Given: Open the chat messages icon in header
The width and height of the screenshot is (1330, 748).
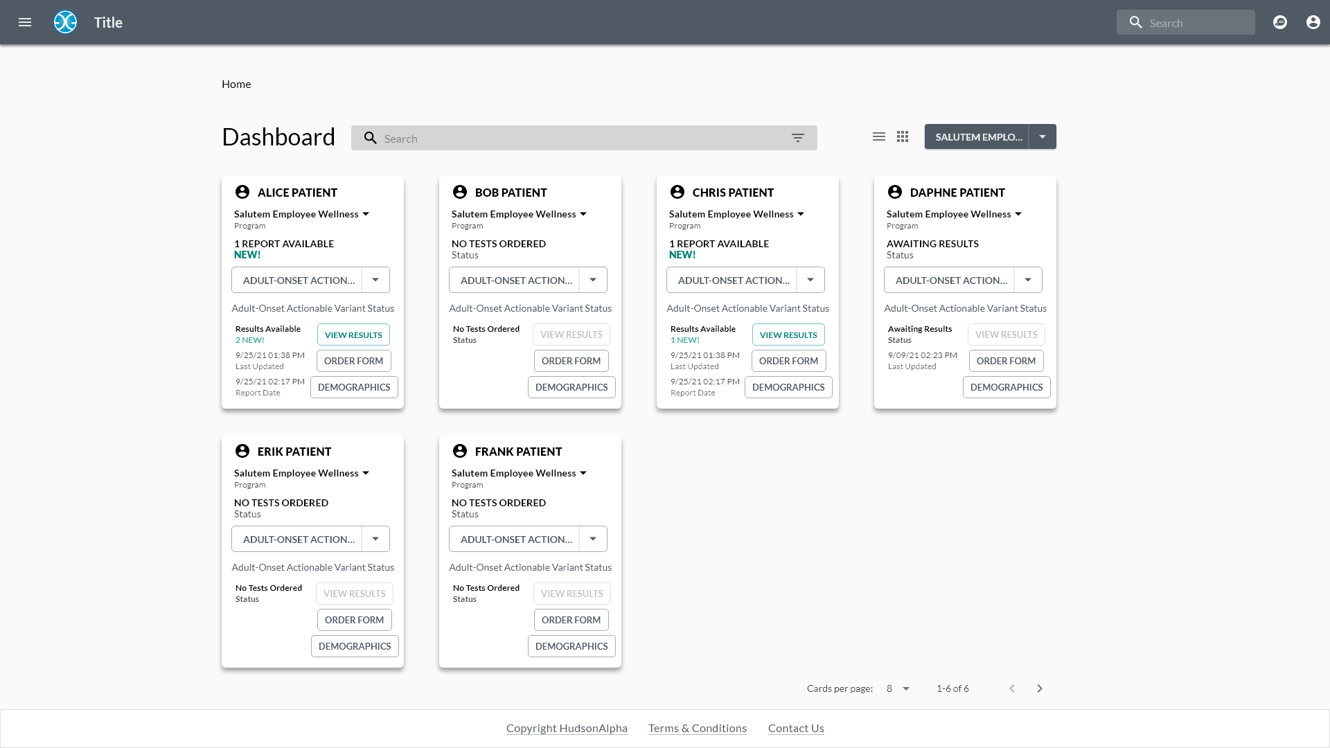Looking at the screenshot, I should pyautogui.click(x=1280, y=22).
